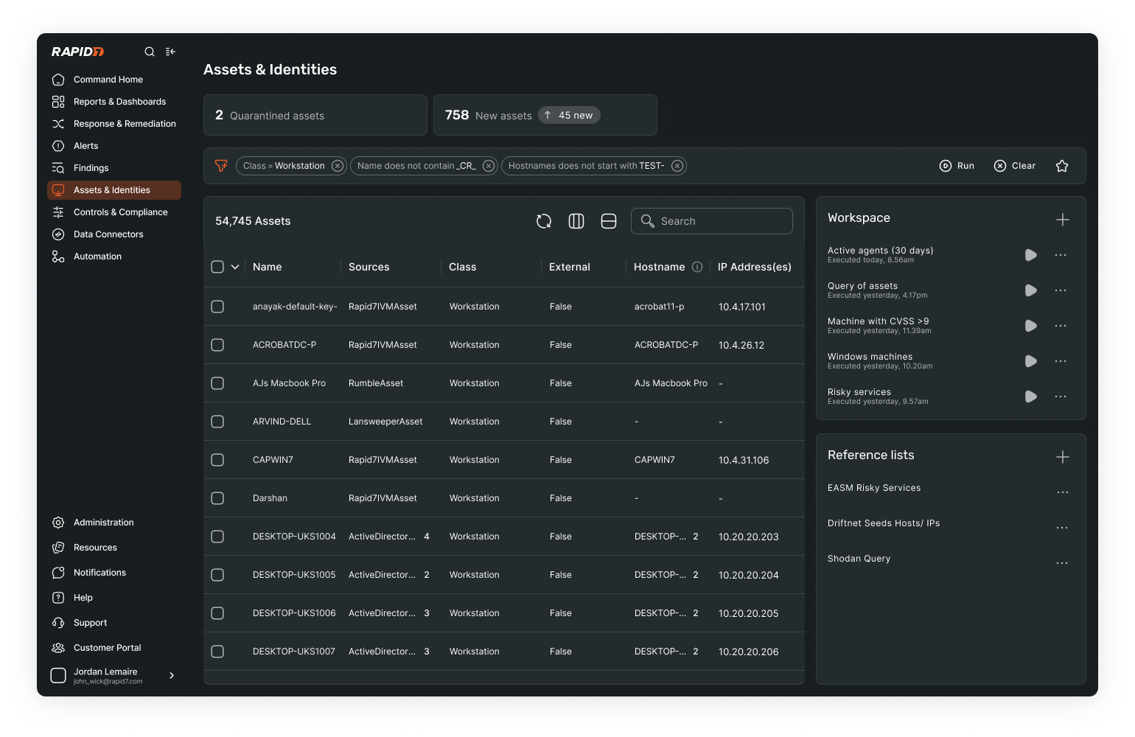Open more options for Shodan Query
Screen dimensions: 1135x737
1062,563
